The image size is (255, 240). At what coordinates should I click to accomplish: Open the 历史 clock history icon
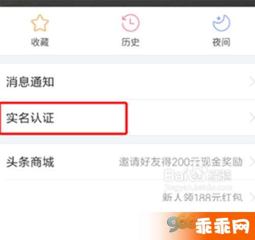point(131,23)
